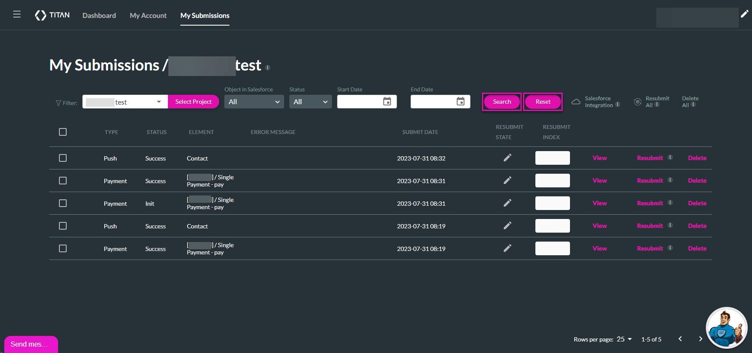Open the End Date calendar picker

(x=461, y=102)
